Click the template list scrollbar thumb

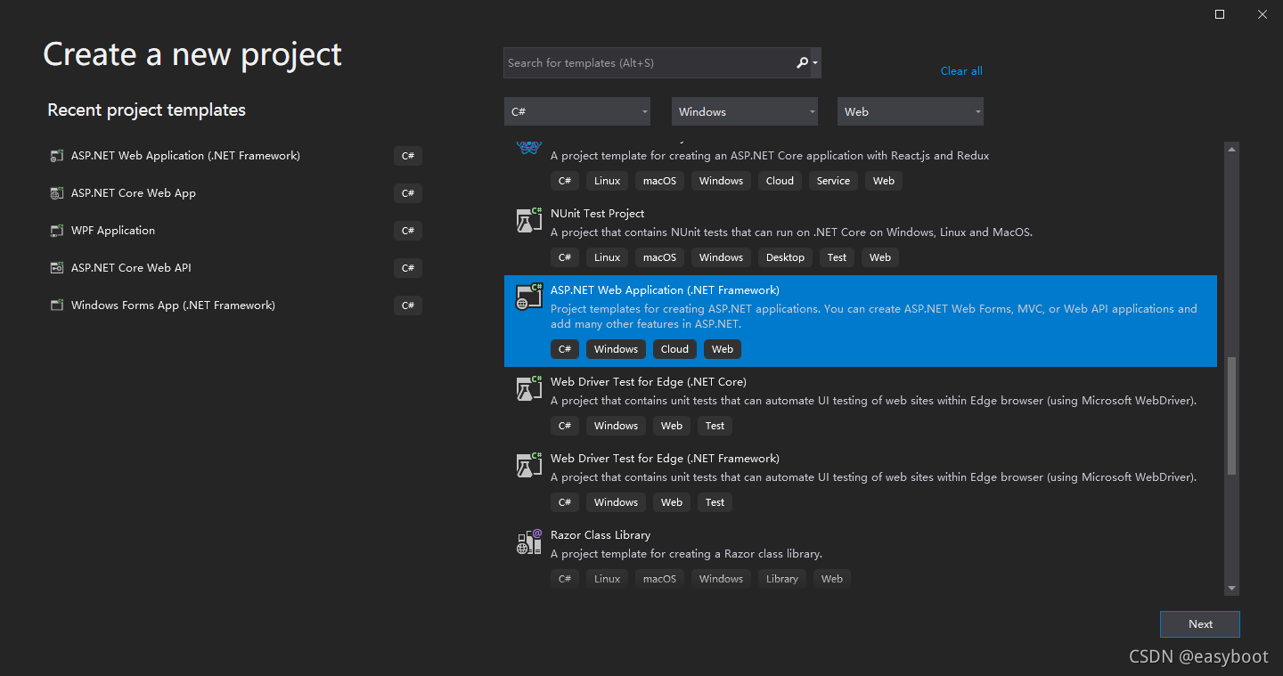pyautogui.click(x=1232, y=416)
